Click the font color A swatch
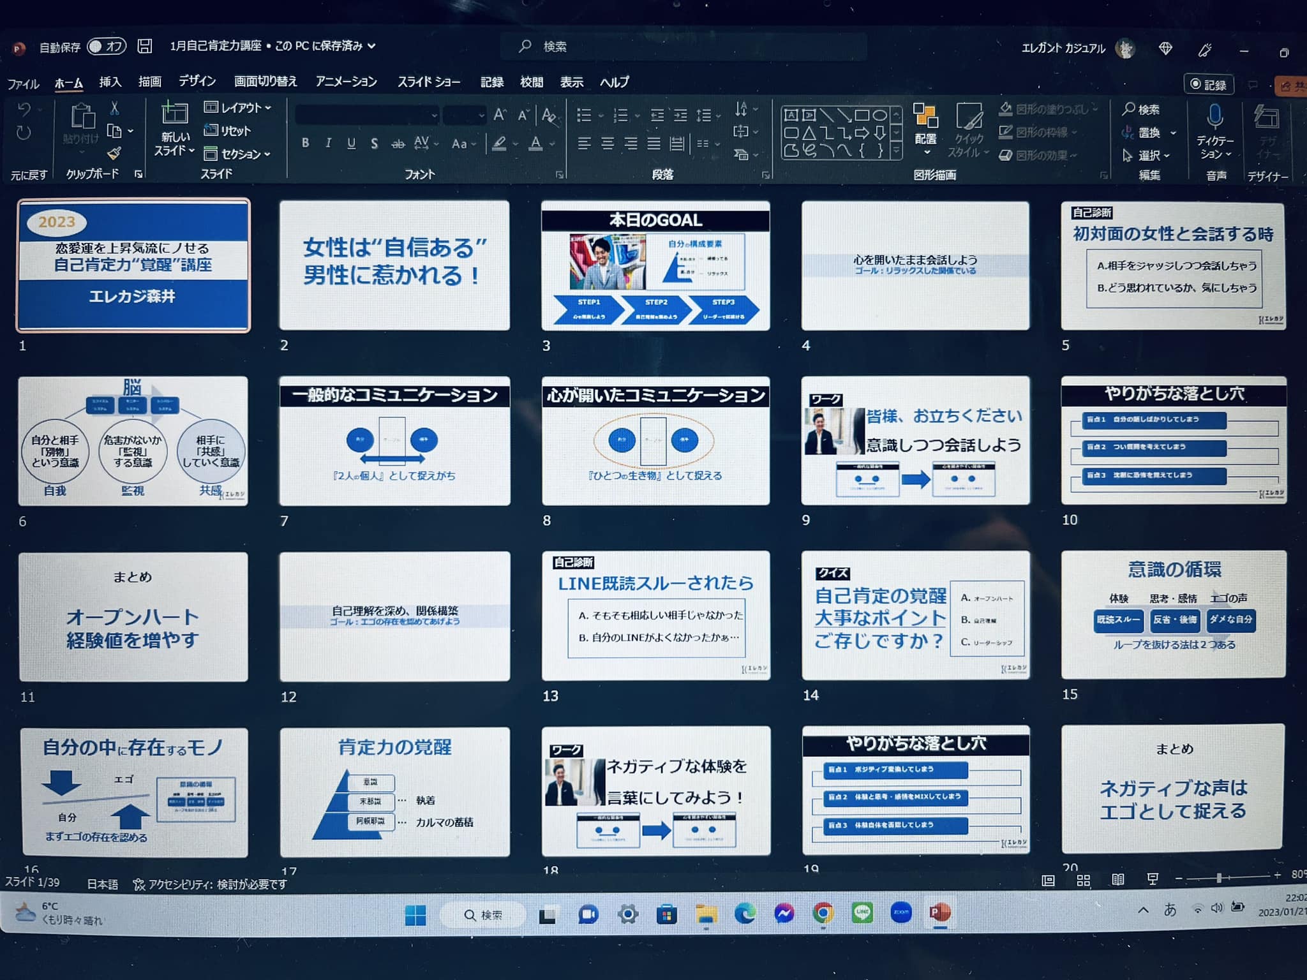This screenshot has width=1307, height=980. pos(536,144)
